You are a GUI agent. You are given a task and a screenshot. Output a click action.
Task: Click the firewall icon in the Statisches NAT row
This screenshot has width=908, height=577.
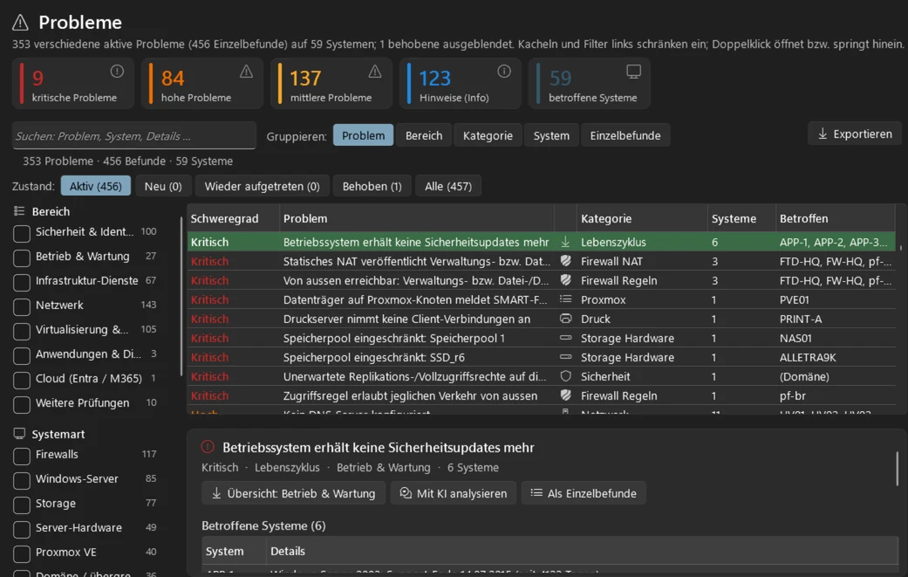point(566,261)
